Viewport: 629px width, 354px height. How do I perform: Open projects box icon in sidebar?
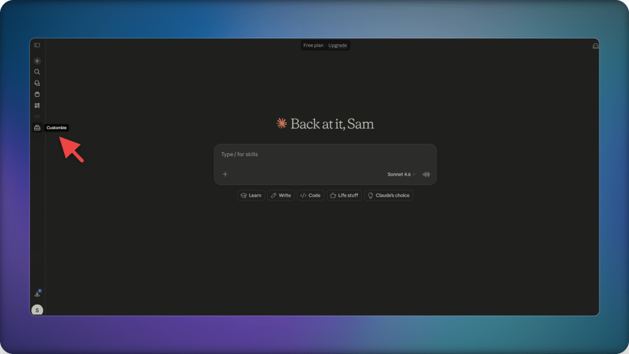tap(37, 94)
